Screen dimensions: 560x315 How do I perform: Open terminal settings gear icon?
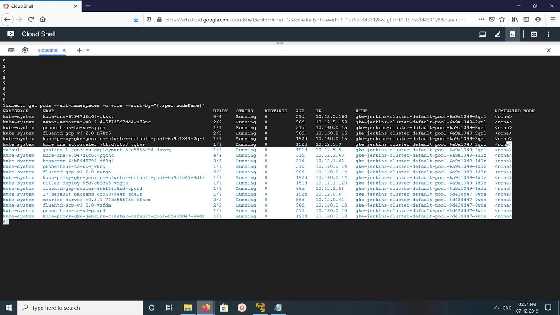(25, 50)
